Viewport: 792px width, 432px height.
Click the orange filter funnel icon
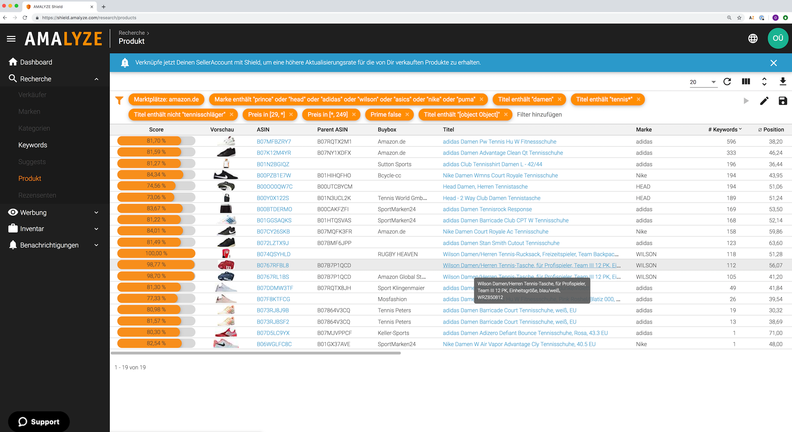(119, 100)
